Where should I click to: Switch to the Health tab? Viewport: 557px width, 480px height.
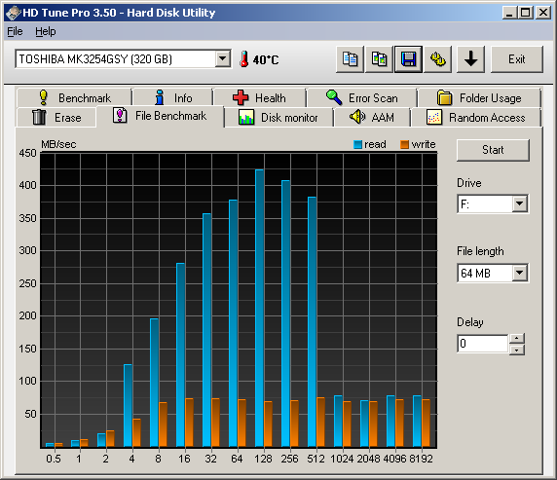(260, 97)
